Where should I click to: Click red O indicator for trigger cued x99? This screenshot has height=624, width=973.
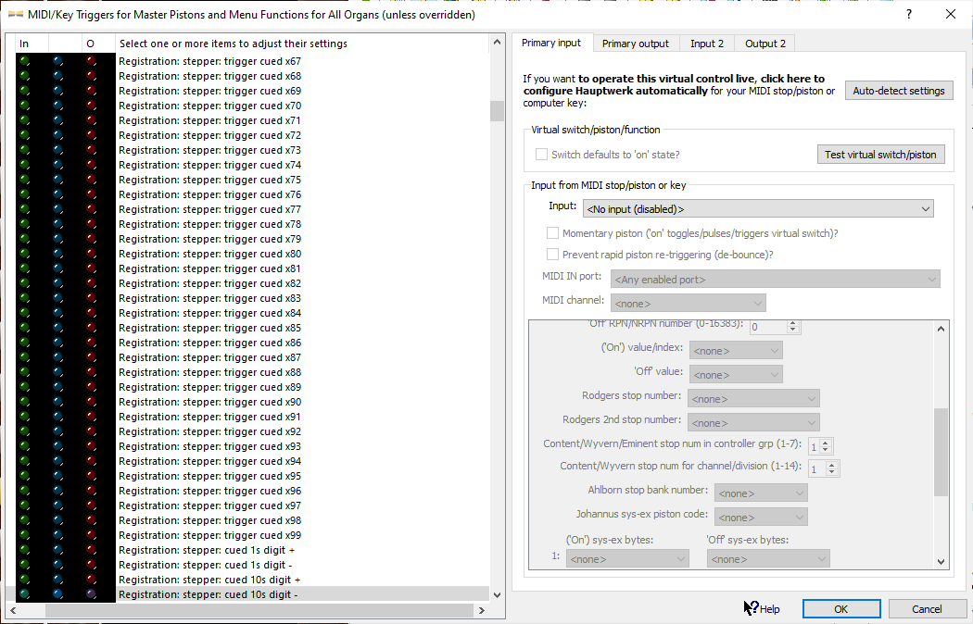[x=91, y=535]
